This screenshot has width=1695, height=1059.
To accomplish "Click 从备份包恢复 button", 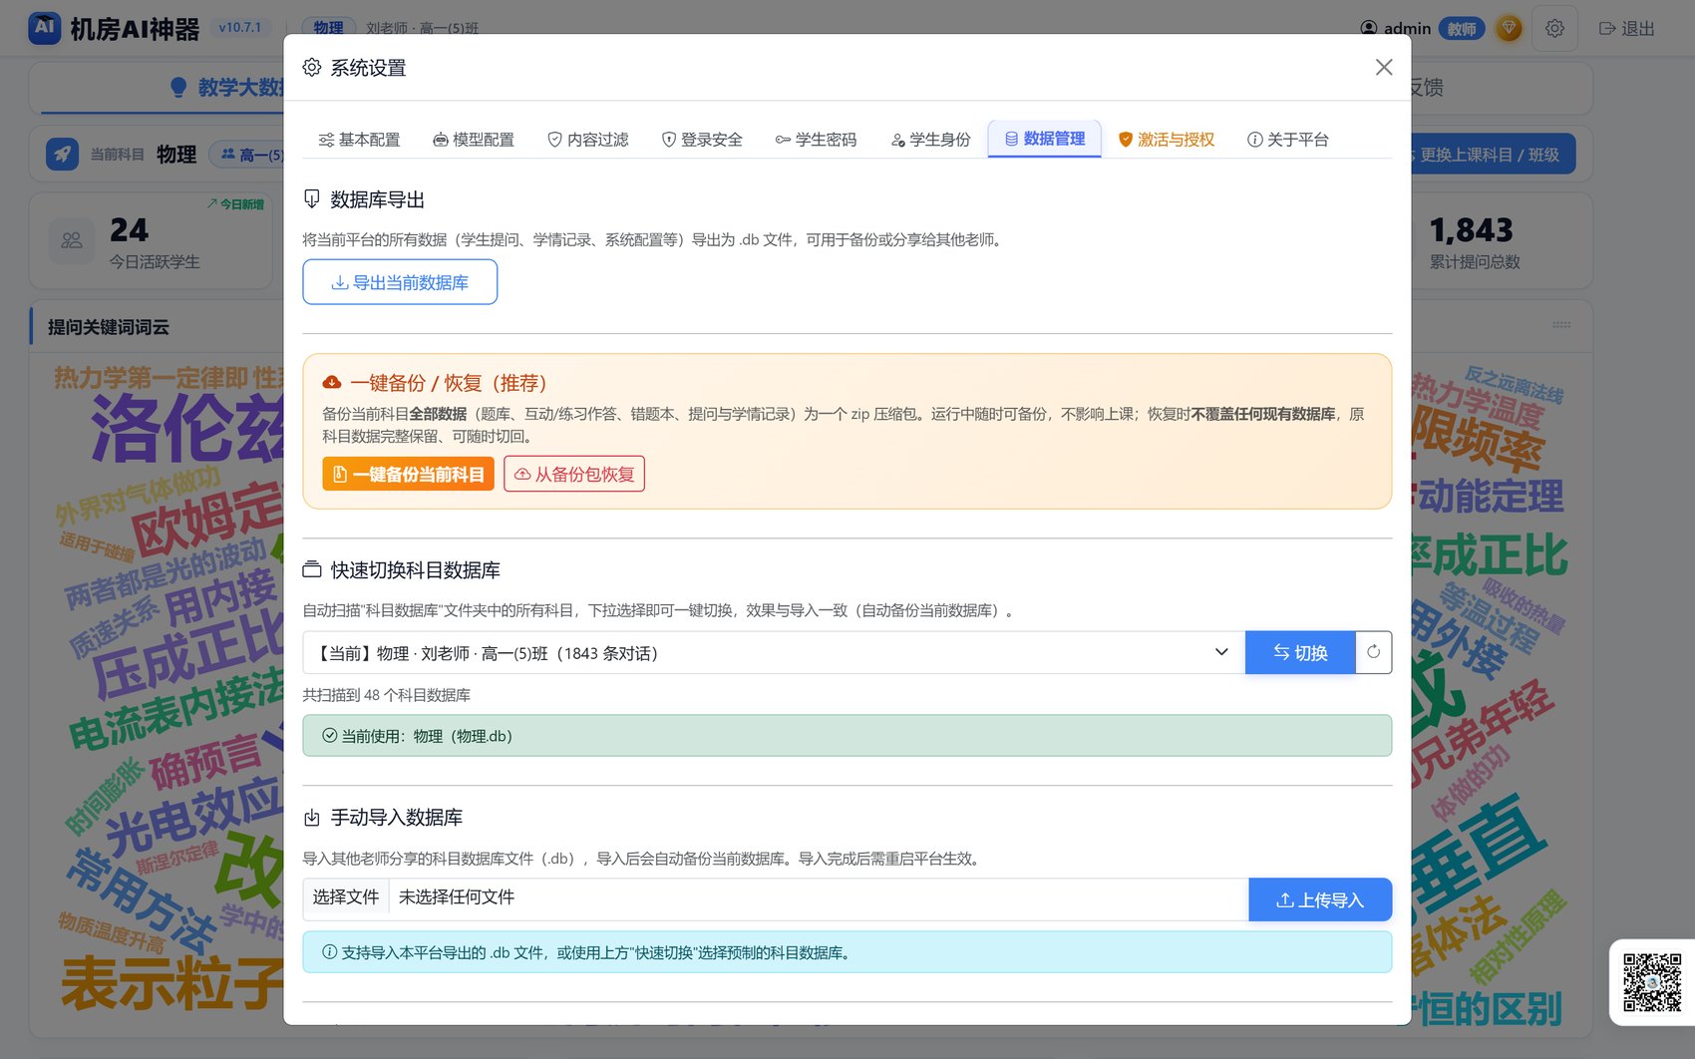I will 574,474.
